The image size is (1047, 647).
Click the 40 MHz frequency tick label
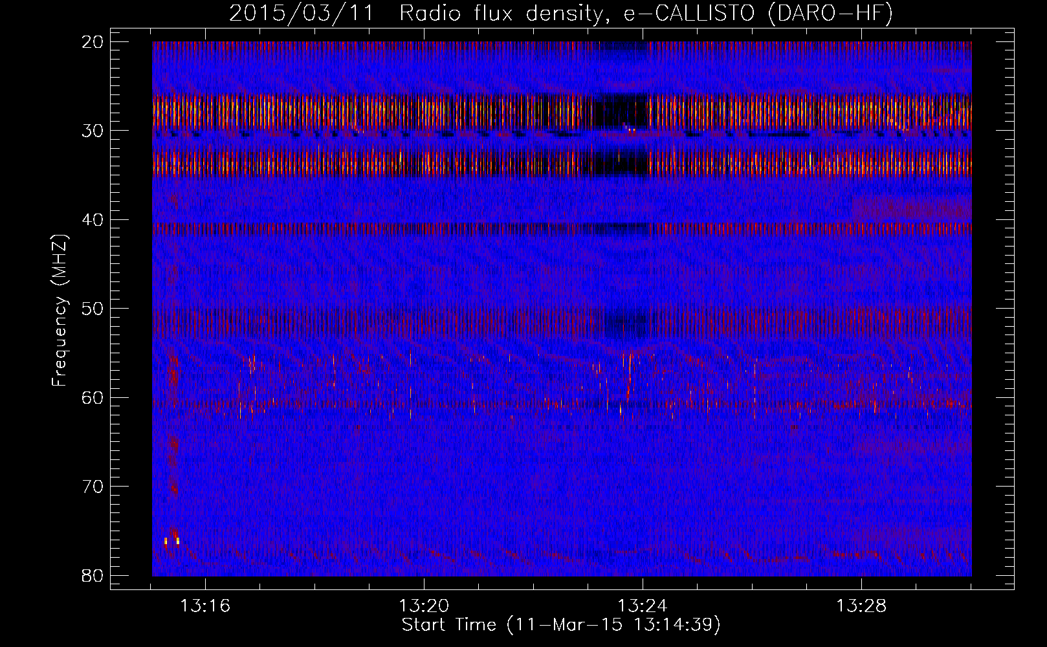(93, 220)
